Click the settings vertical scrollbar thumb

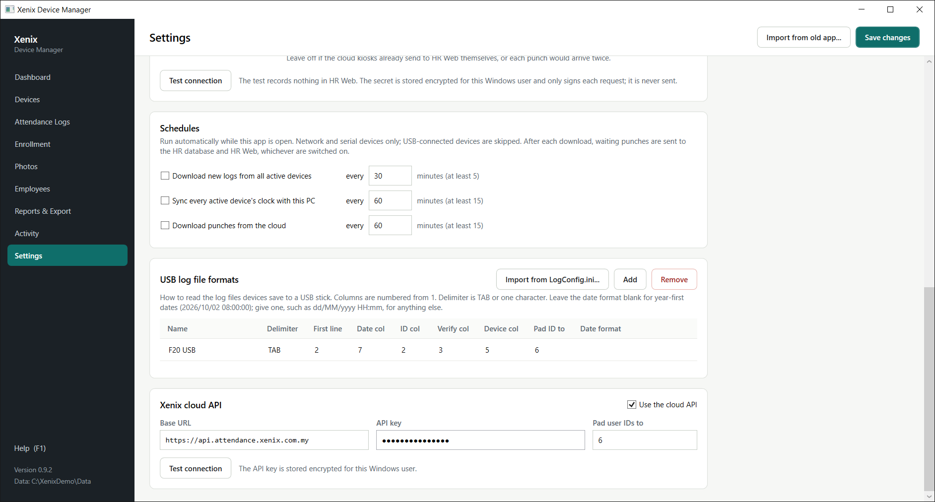coord(929,388)
